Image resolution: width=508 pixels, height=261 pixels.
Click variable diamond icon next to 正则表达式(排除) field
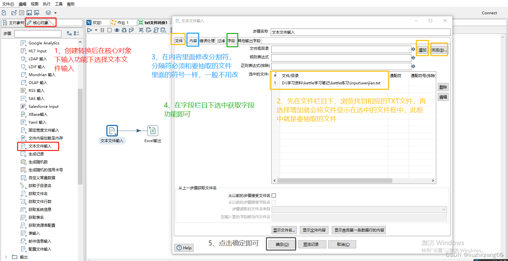tap(413, 66)
